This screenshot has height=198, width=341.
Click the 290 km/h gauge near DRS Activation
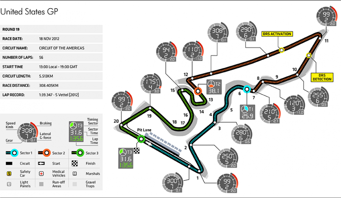tap(246, 32)
